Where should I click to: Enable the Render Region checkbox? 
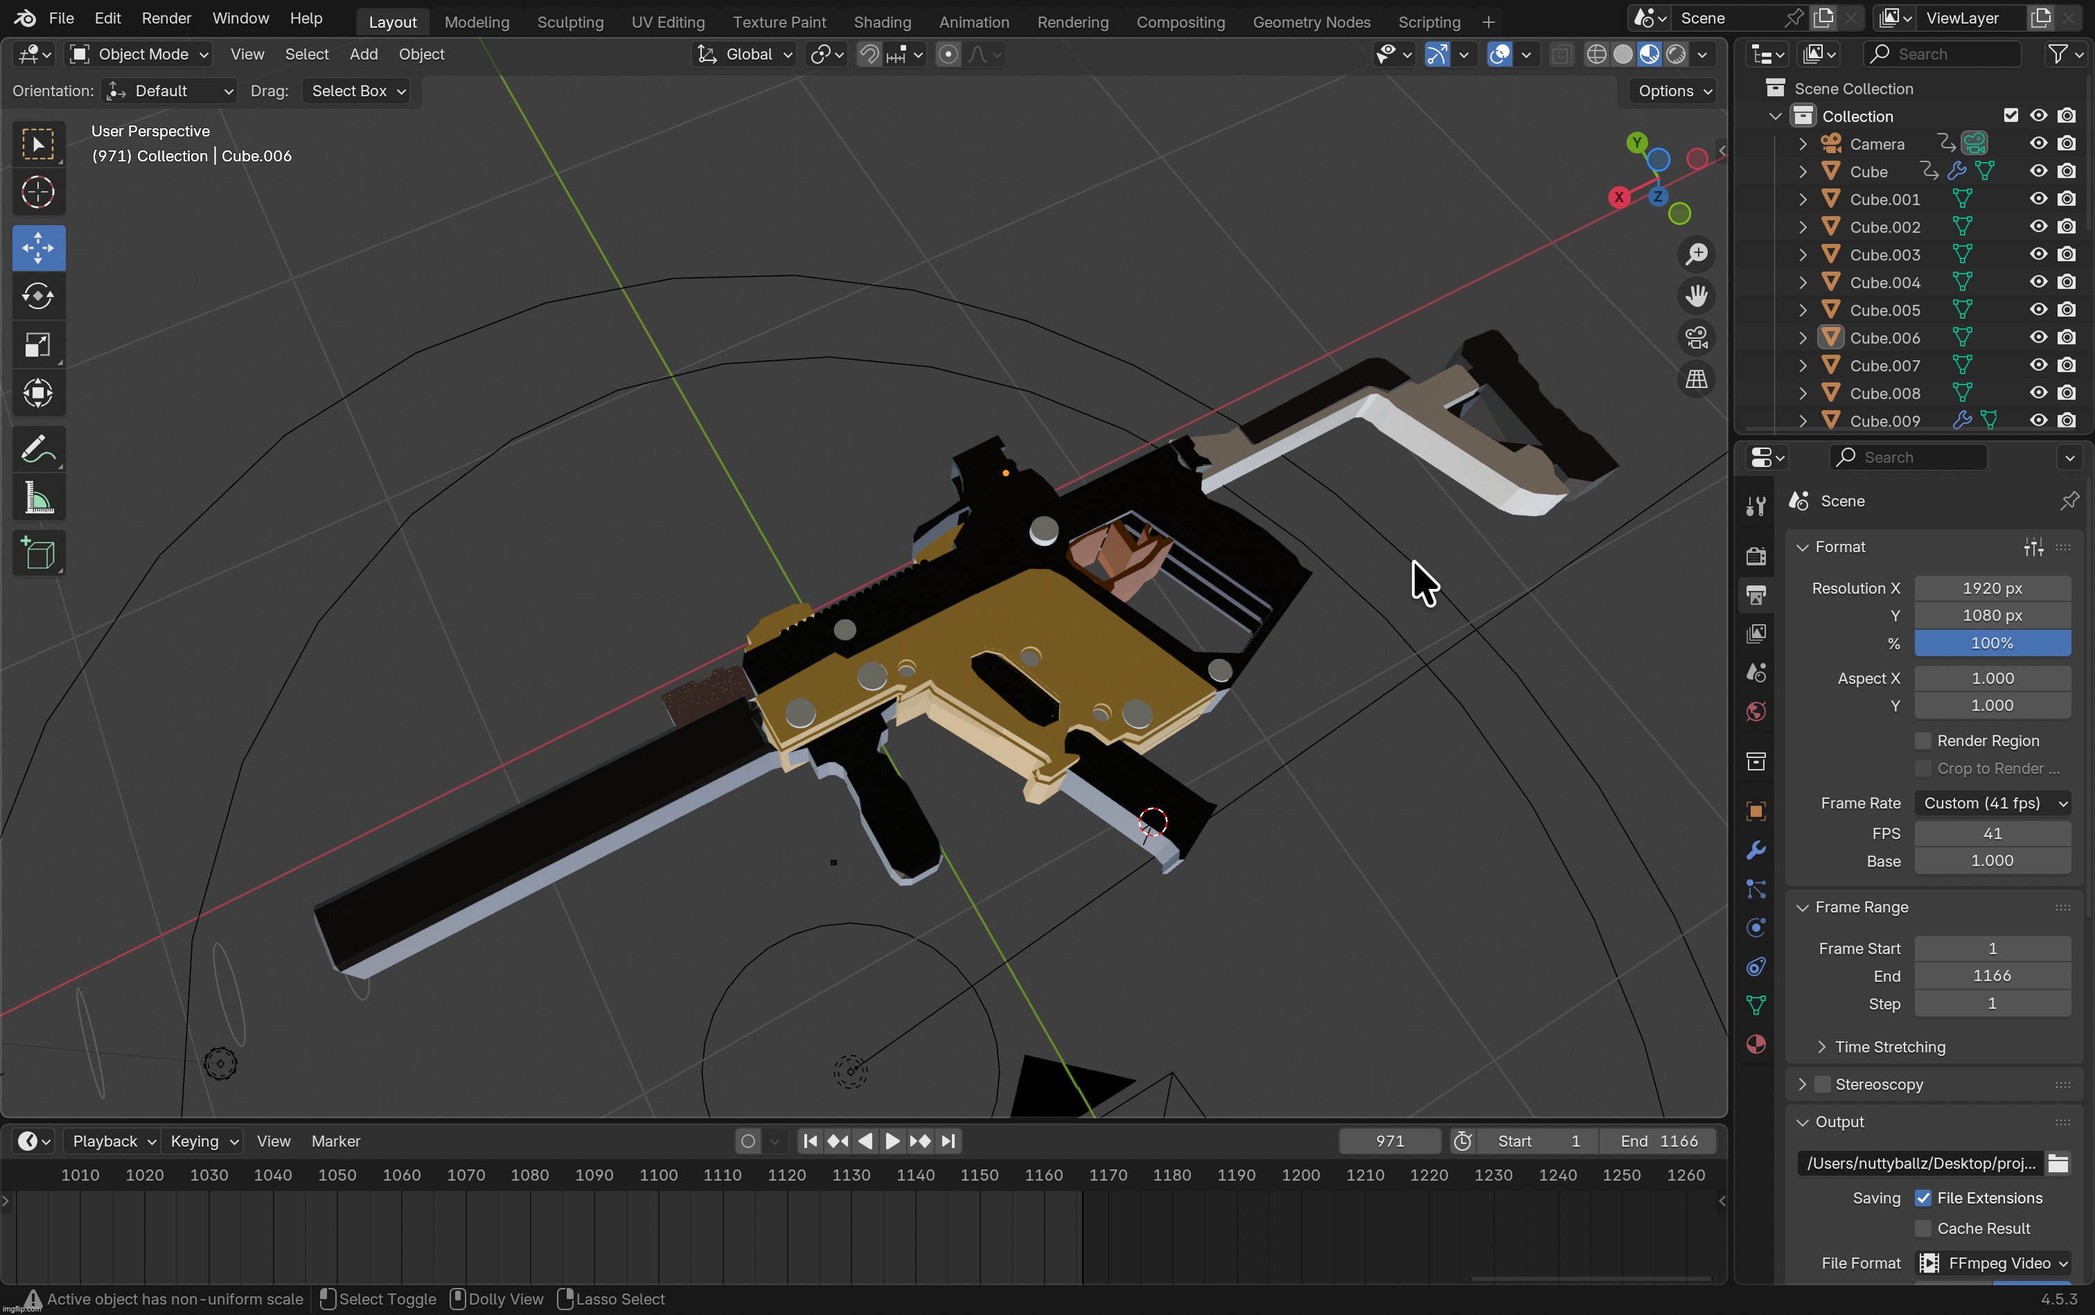[x=1922, y=740]
